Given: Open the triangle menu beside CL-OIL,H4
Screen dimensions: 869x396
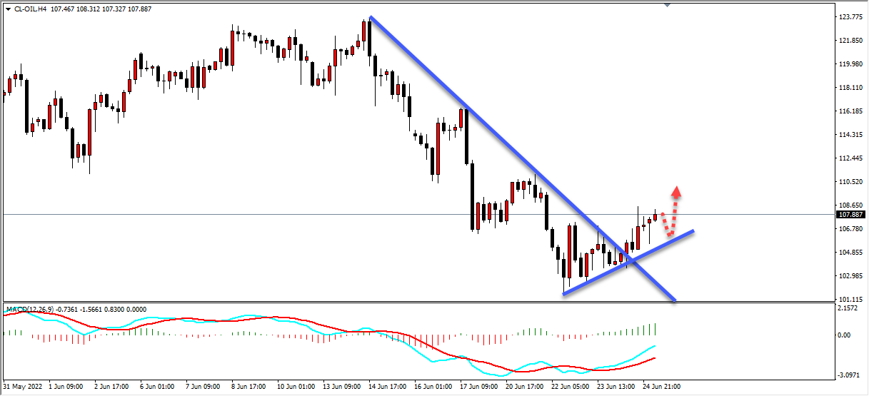Looking at the screenshot, I should click(8, 9).
